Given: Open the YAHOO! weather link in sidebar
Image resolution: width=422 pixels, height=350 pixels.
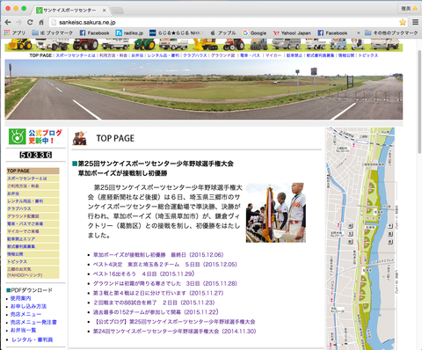Looking at the screenshot, I should 33,272.
